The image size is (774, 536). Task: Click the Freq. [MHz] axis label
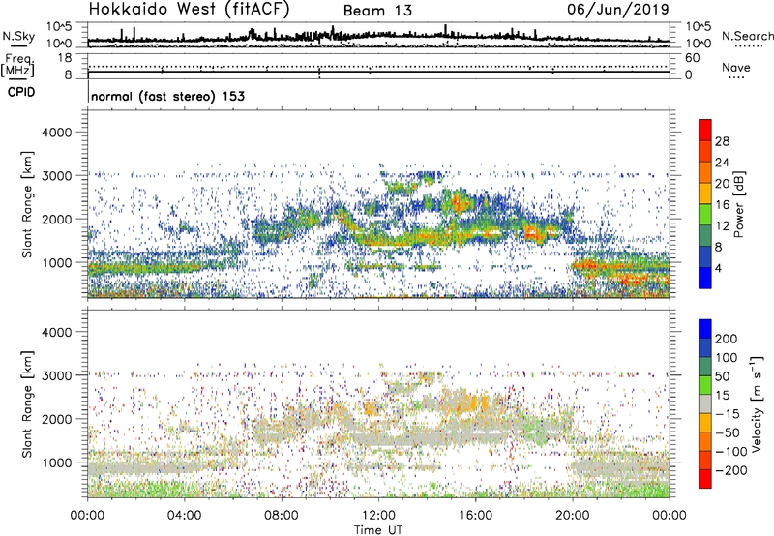click(17, 66)
